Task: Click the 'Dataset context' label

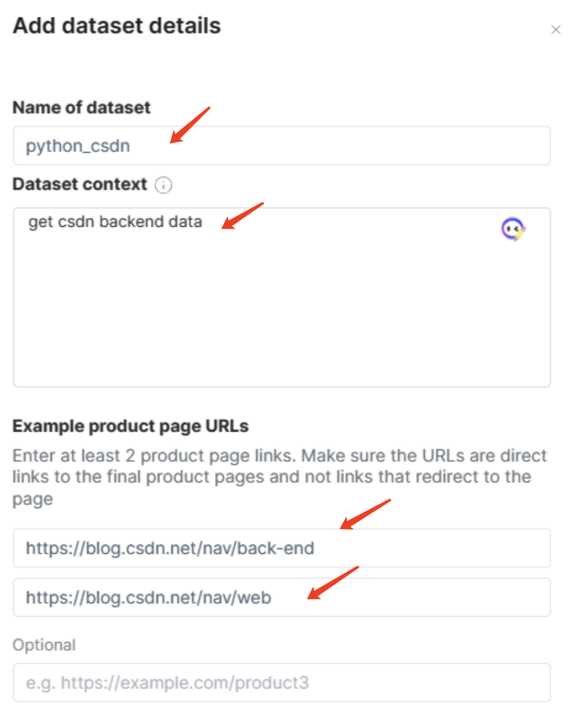Action: click(79, 184)
